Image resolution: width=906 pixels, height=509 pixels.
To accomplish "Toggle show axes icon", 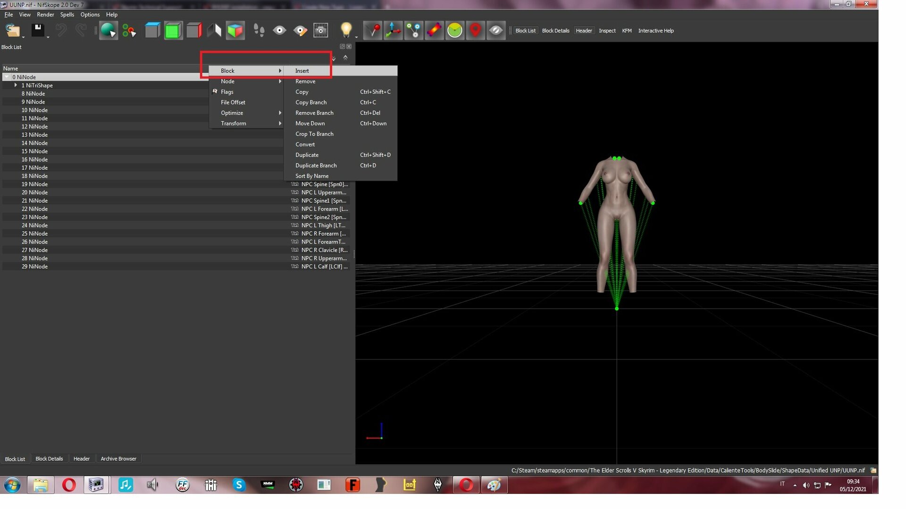I will coord(393,31).
